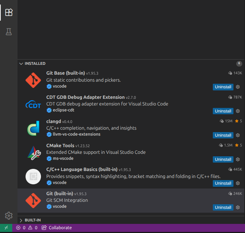Viewport: 245px width, 233px height.
Task: Open manage gear for CMake Tools
Action: 238,159
